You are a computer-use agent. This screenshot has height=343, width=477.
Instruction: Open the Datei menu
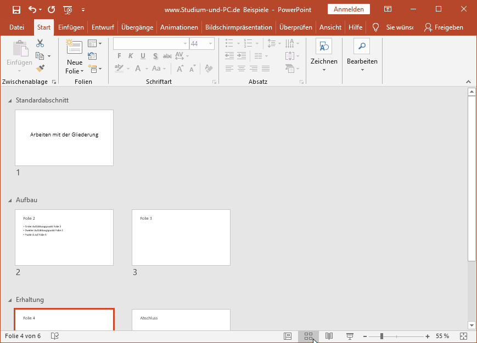click(16, 27)
